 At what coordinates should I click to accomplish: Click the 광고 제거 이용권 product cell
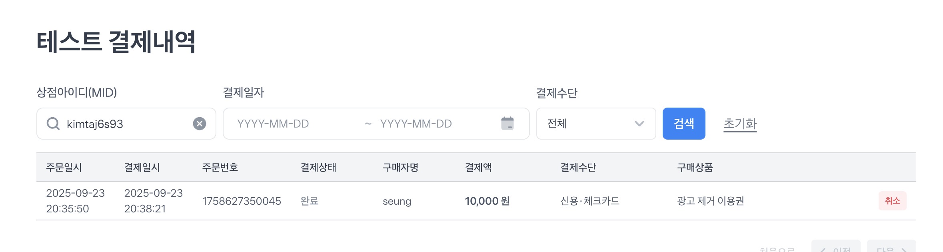[x=710, y=201]
